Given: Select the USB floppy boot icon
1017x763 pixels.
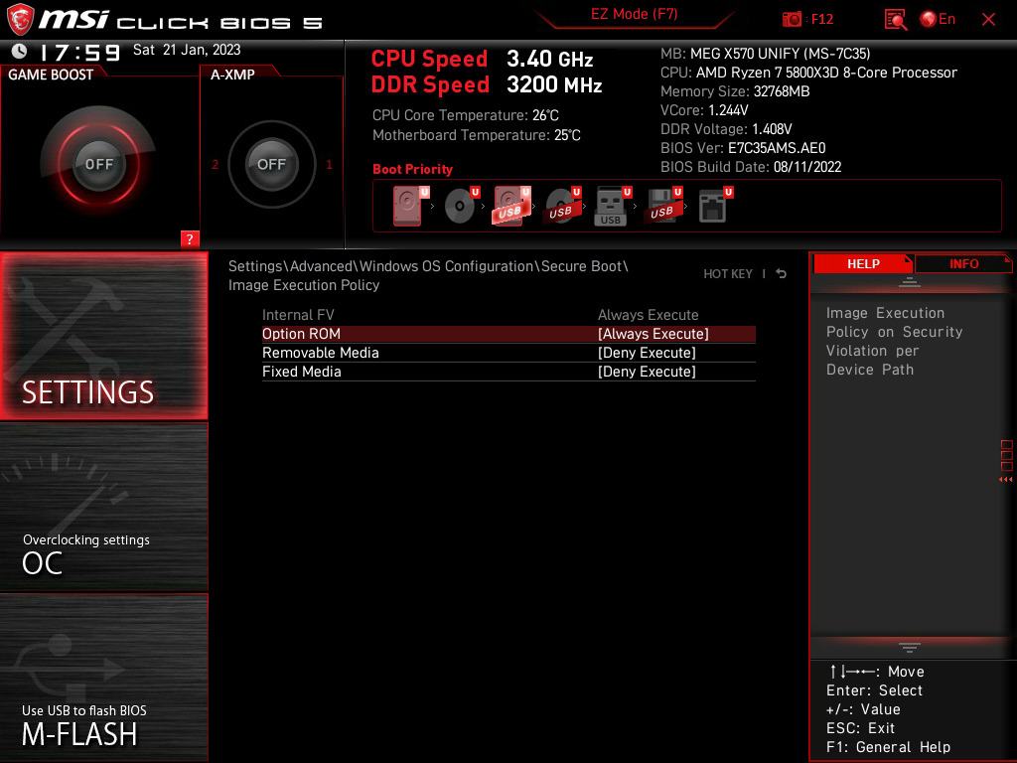Looking at the screenshot, I should (x=662, y=207).
